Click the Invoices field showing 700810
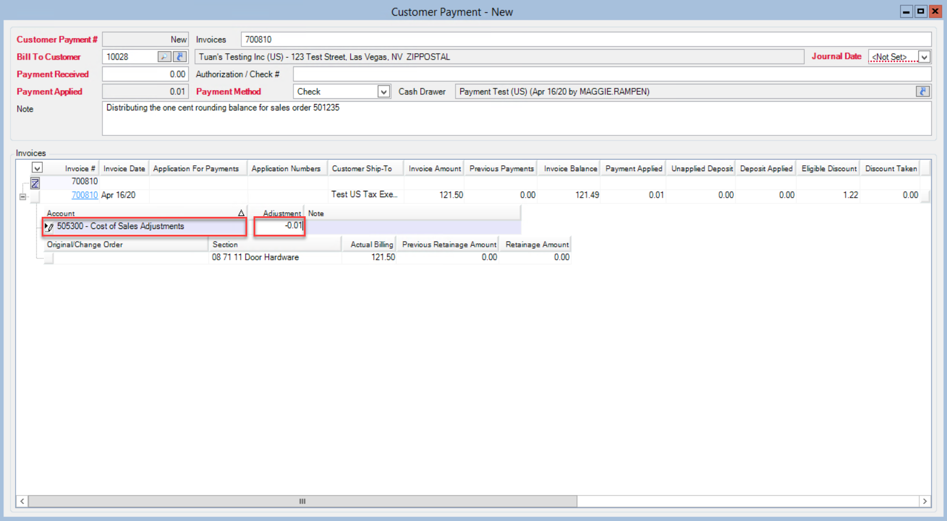947x521 pixels. [x=586, y=39]
